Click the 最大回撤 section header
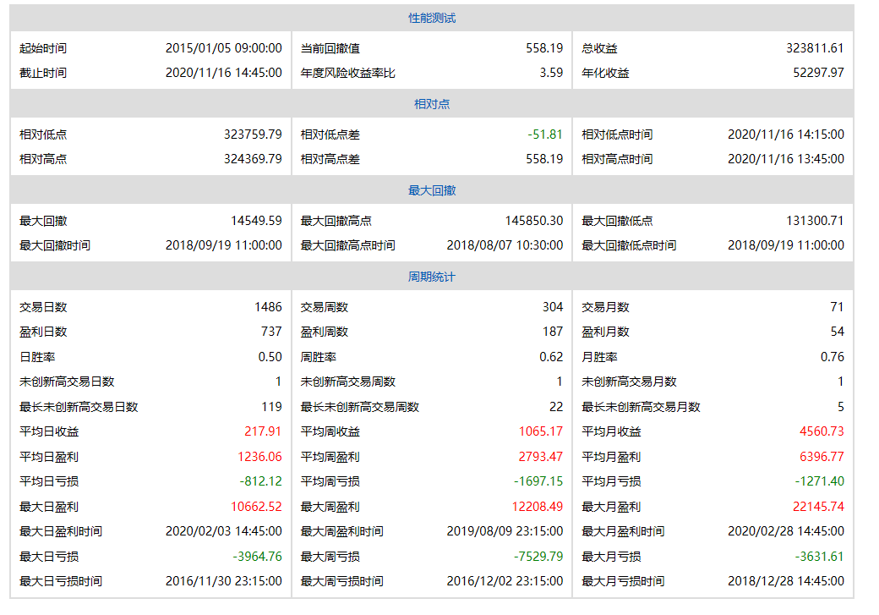Image resolution: width=879 pixels, height=615 pixels. coord(432,191)
